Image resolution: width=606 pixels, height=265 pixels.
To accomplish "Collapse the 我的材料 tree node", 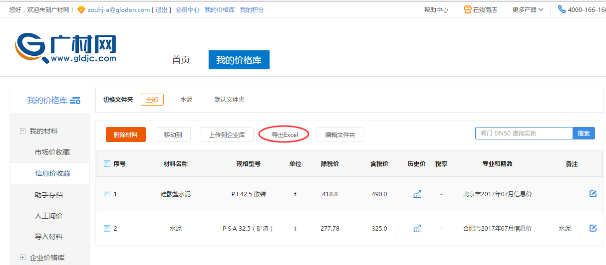I will point(22,131).
